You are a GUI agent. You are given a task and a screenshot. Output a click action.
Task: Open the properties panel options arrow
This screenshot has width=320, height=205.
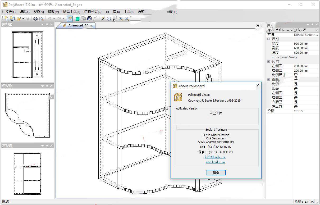(308, 25)
